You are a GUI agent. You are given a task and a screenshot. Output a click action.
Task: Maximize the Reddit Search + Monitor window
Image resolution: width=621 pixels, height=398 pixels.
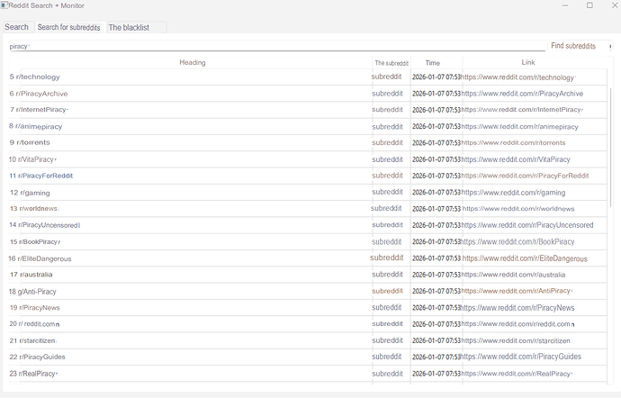pos(589,5)
